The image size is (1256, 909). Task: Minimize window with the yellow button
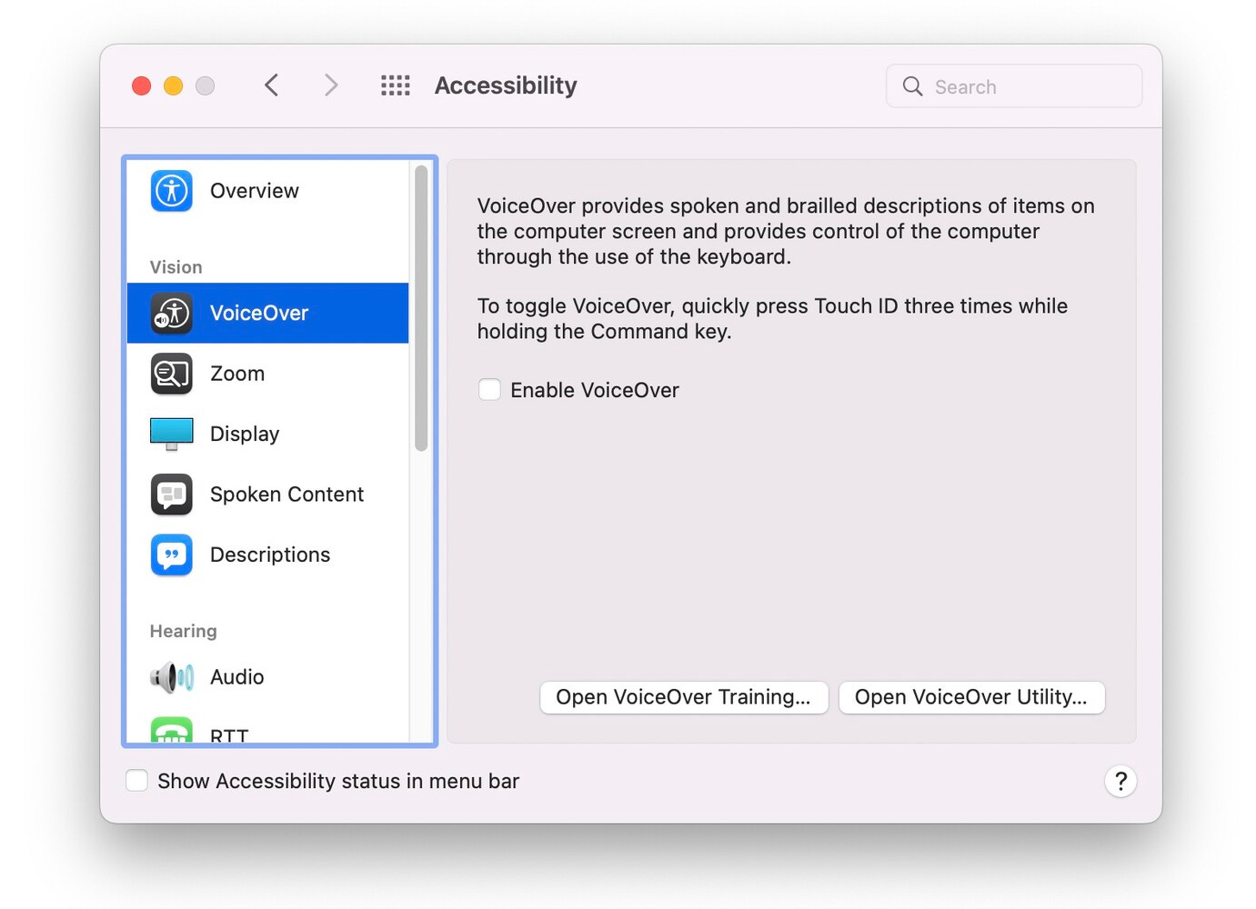point(173,85)
